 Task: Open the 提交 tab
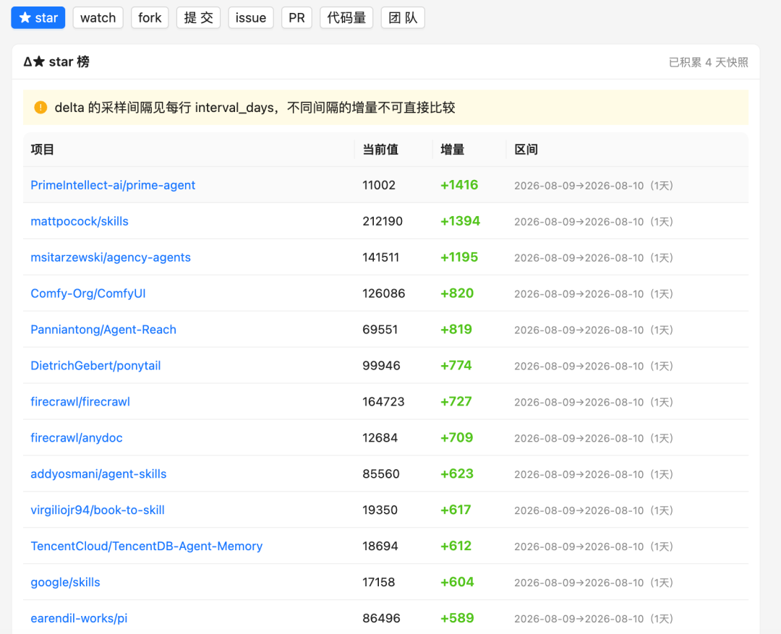coord(198,18)
